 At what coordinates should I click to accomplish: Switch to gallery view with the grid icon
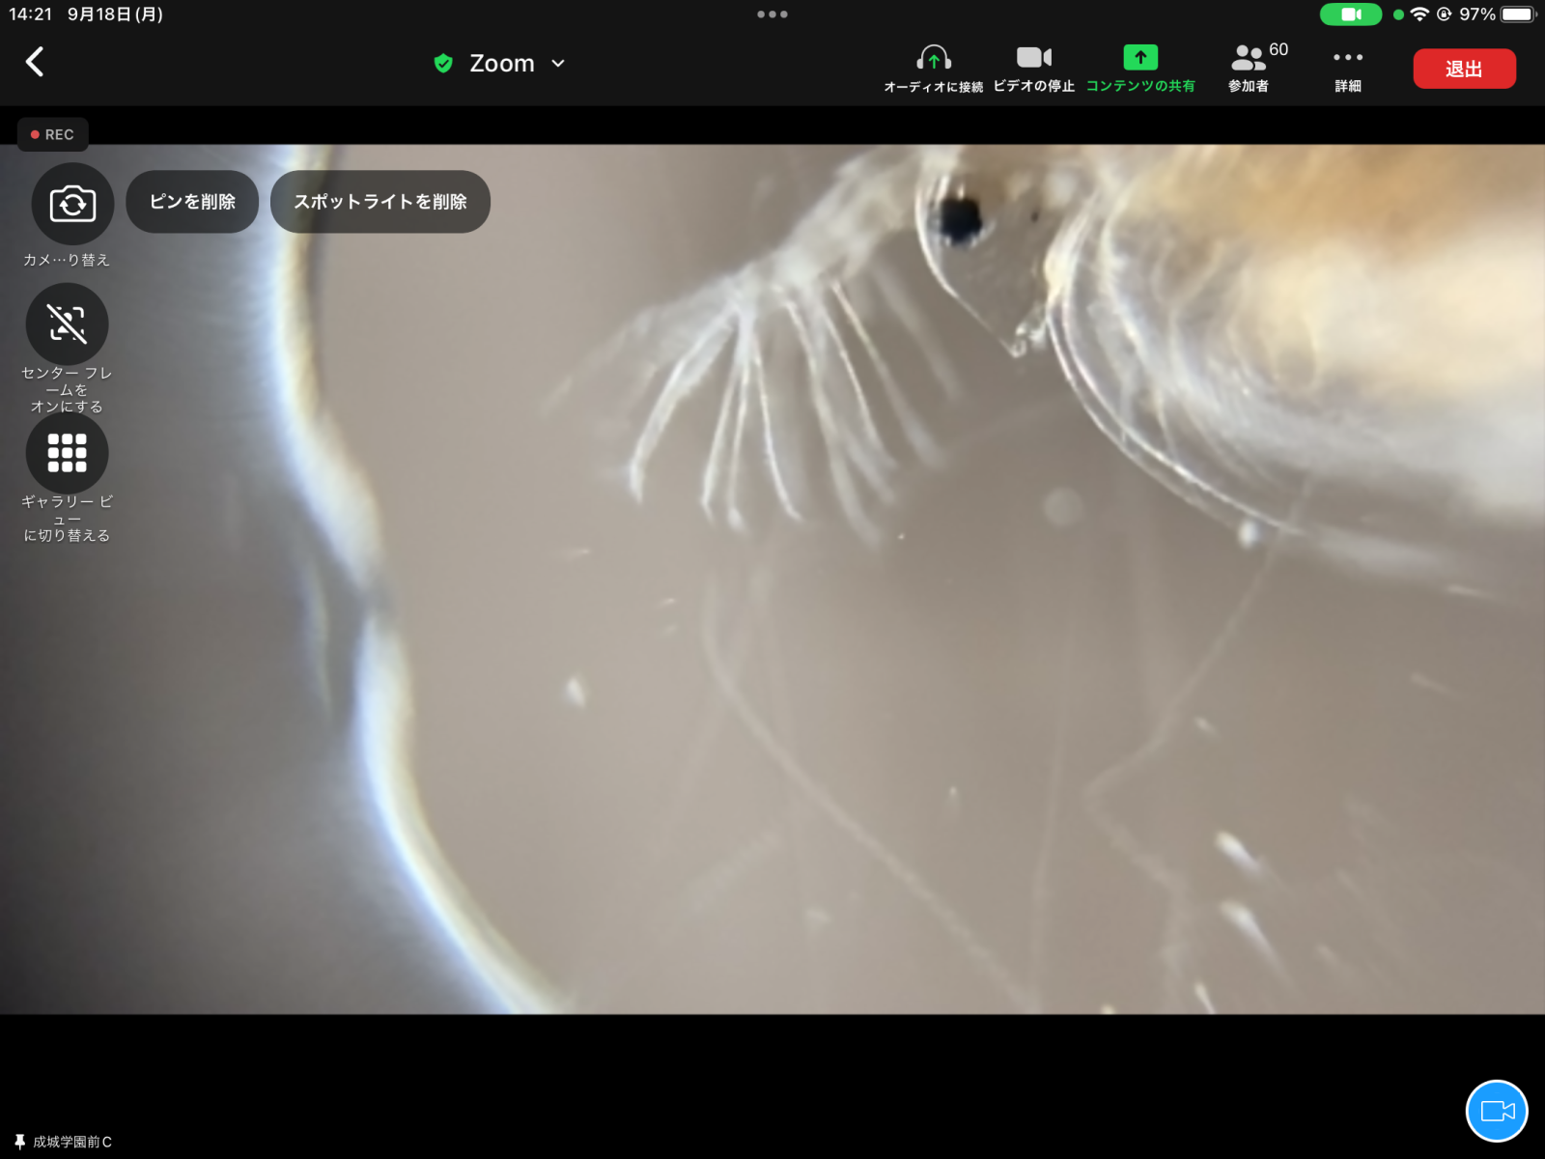(x=68, y=453)
